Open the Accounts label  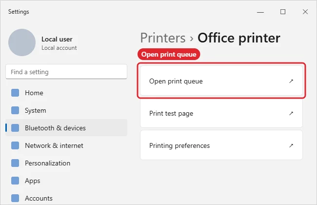click(x=39, y=198)
